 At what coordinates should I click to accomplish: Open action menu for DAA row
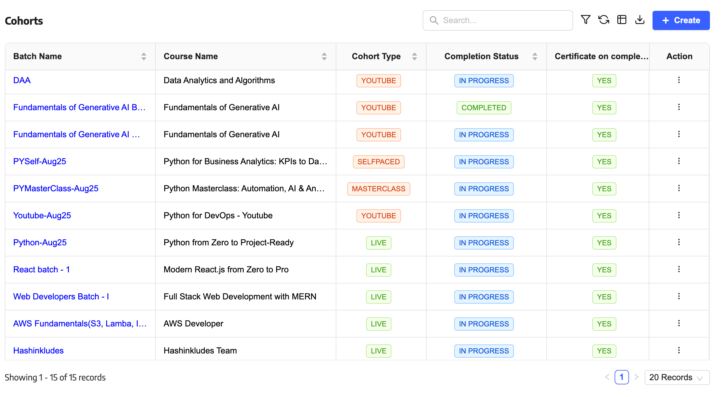coord(679,80)
